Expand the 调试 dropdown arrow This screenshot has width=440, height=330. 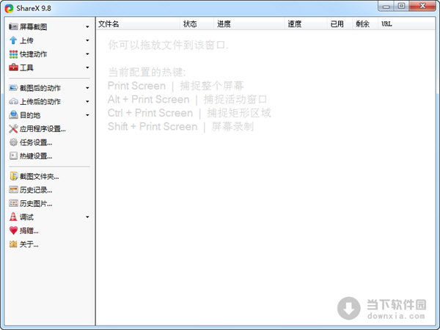click(87, 217)
